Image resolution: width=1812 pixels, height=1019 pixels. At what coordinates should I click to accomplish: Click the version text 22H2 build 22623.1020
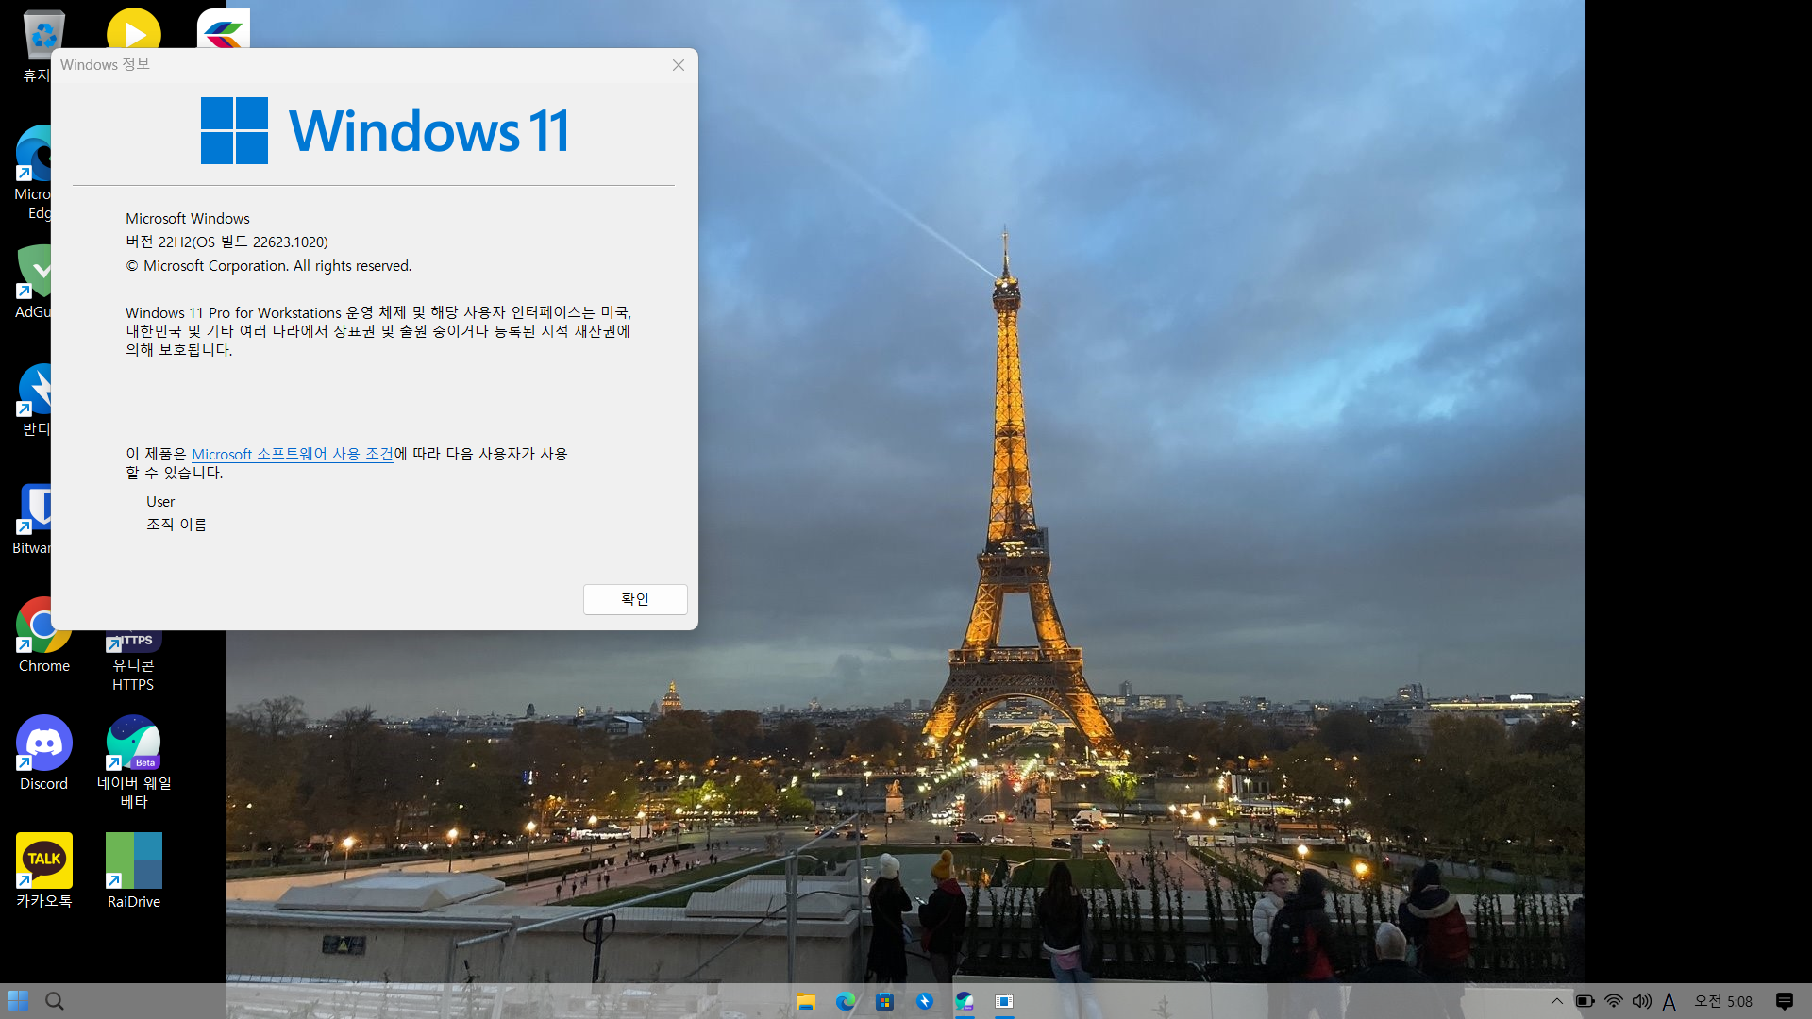click(226, 242)
